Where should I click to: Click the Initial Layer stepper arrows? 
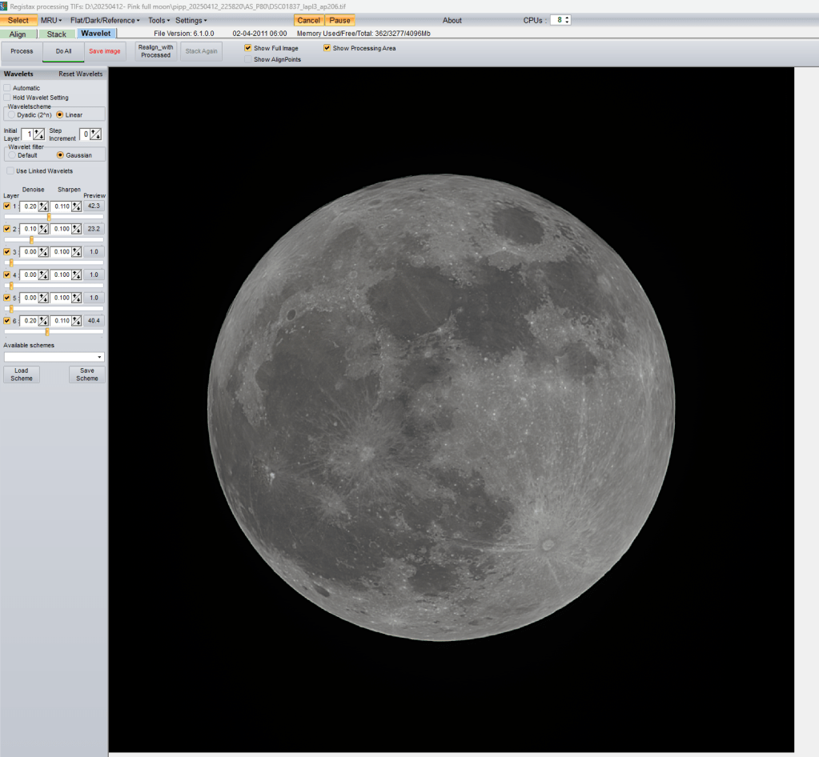click(x=38, y=134)
